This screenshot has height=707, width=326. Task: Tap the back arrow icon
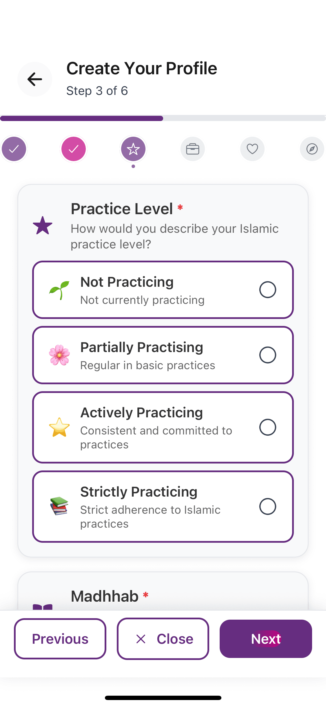coord(35,79)
